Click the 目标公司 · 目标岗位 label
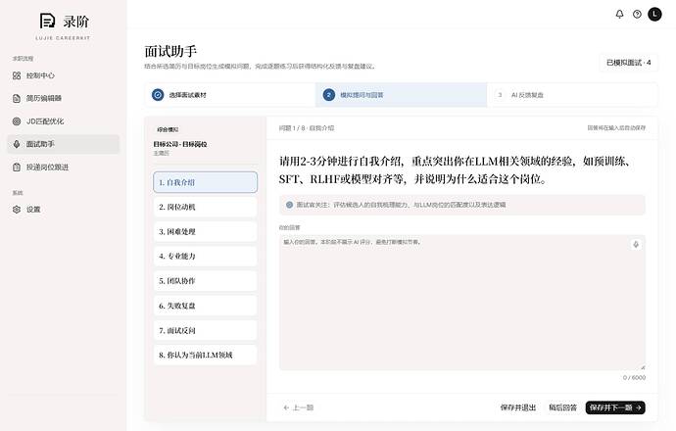 (180, 144)
